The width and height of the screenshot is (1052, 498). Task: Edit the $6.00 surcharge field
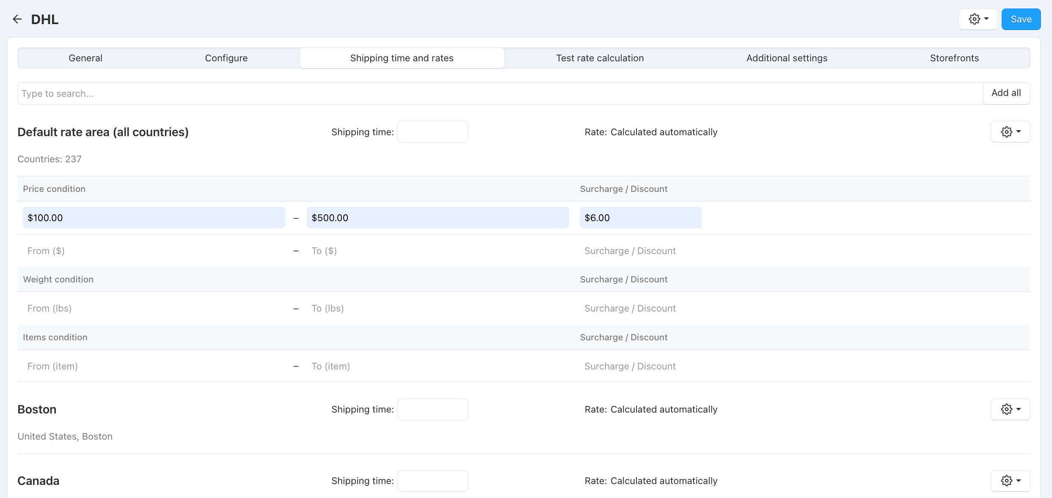pyautogui.click(x=640, y=217)
